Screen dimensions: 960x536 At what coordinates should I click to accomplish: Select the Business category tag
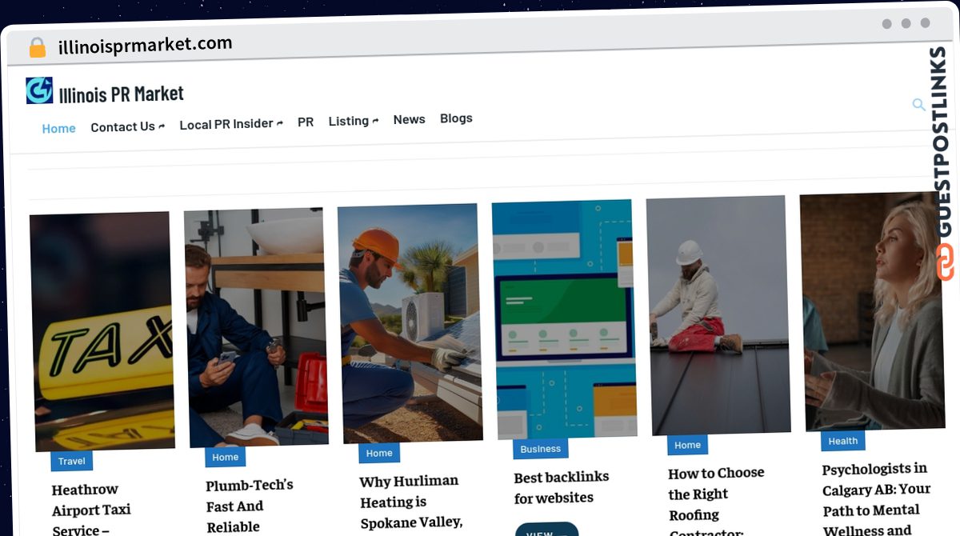(540, 449)
